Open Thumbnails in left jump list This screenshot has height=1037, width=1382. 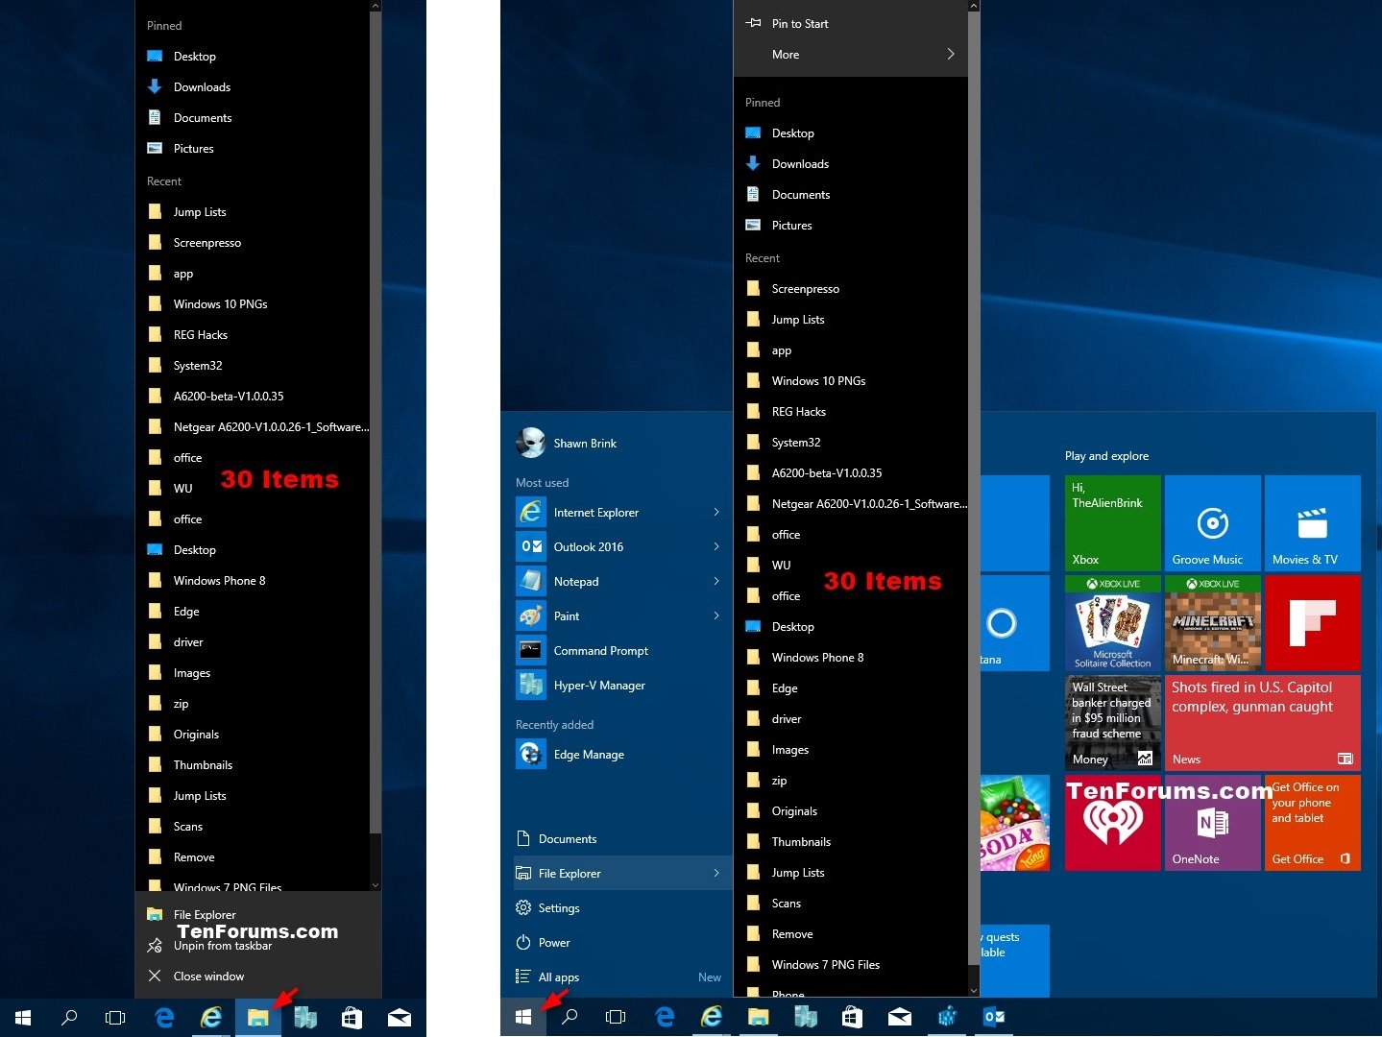click(x=253, y=765)
